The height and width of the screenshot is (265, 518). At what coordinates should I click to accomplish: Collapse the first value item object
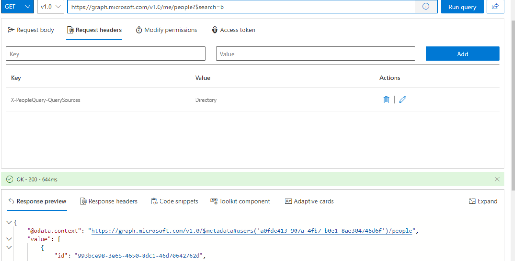pyautogui.click(x=9, y=247)
